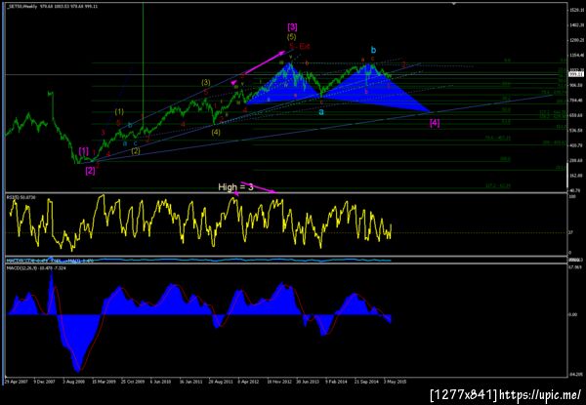This screenshot has height=405, width=586.
Task: Click the 8 Apr 2012 date label
Action: pyautogui.click(x=249, y=382)
